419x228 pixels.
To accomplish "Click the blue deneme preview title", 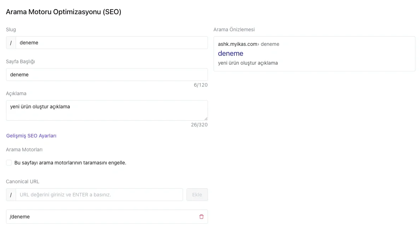I will click(x=231, y=53).
